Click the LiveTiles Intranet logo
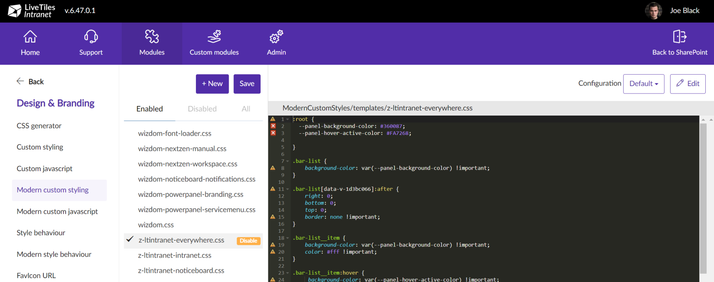The height and width of the screenshot is (282, 714). tap(32, 11)
